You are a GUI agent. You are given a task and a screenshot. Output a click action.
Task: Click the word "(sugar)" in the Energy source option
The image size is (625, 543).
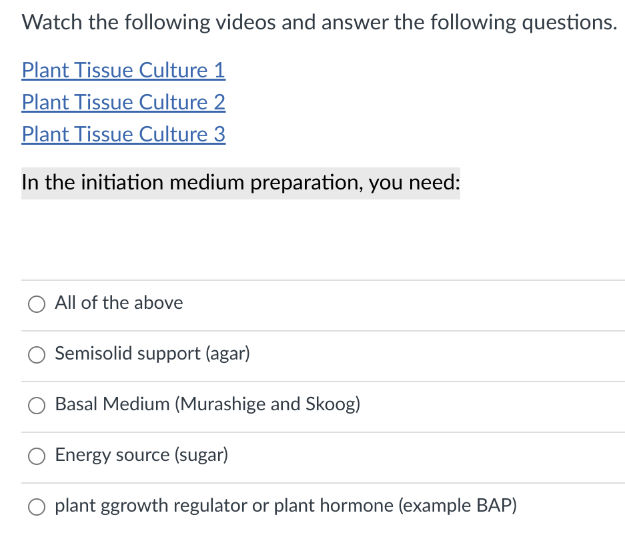tap(201, 455)
